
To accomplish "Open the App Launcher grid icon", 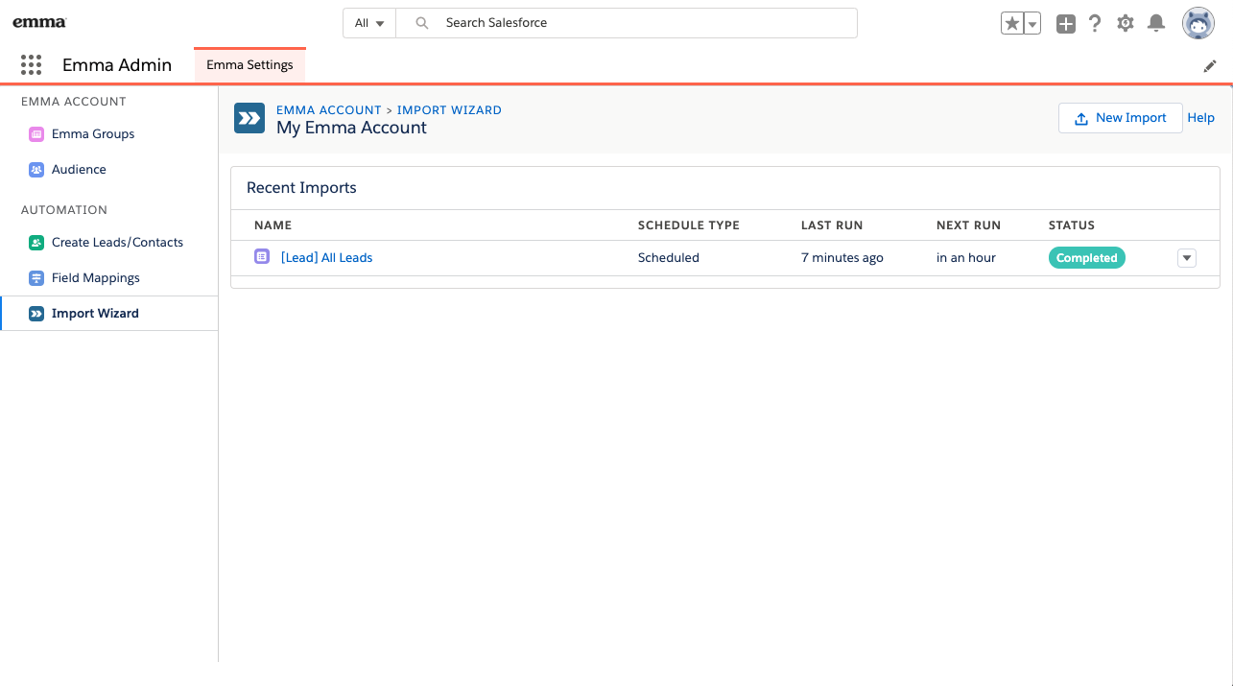I will click(32, 65).
